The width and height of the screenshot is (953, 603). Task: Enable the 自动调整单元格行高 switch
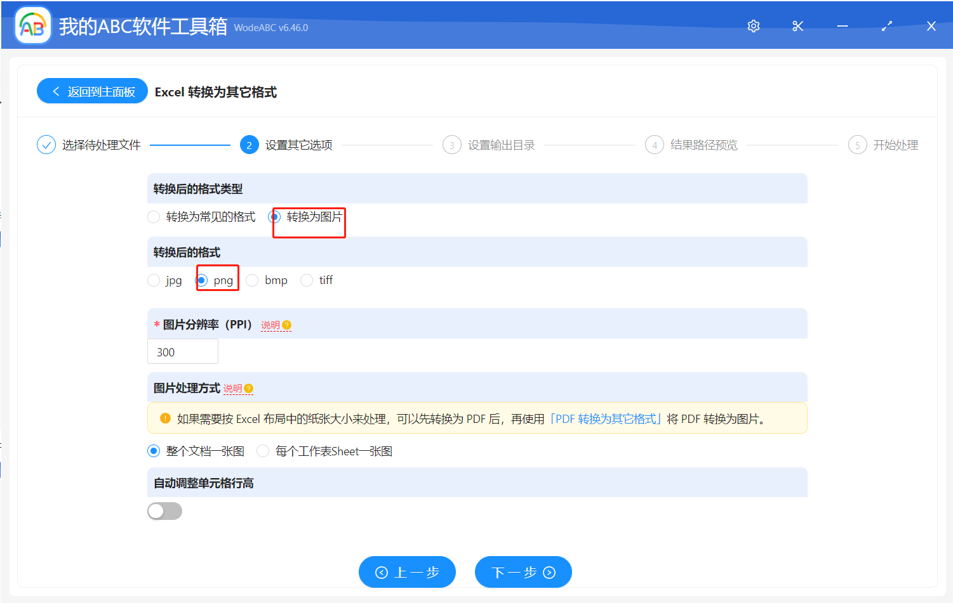(x=164, y=510)
